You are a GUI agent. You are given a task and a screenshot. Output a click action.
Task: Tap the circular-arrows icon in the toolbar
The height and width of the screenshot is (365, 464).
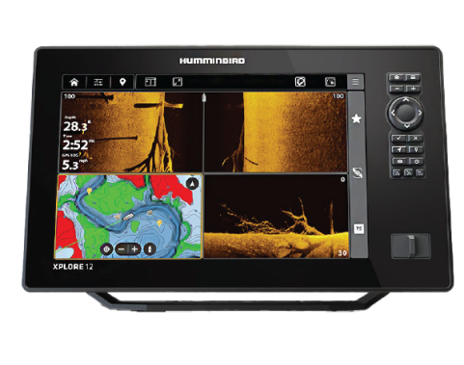click(x=300, y=82)
